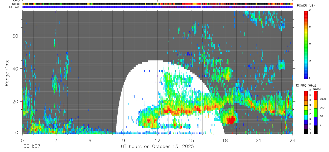Click the NOISE legend title
The image size is (329, 152).
click(x=317, y=89)
